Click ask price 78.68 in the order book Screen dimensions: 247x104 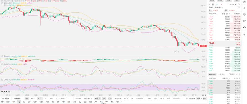coord(211,17)
